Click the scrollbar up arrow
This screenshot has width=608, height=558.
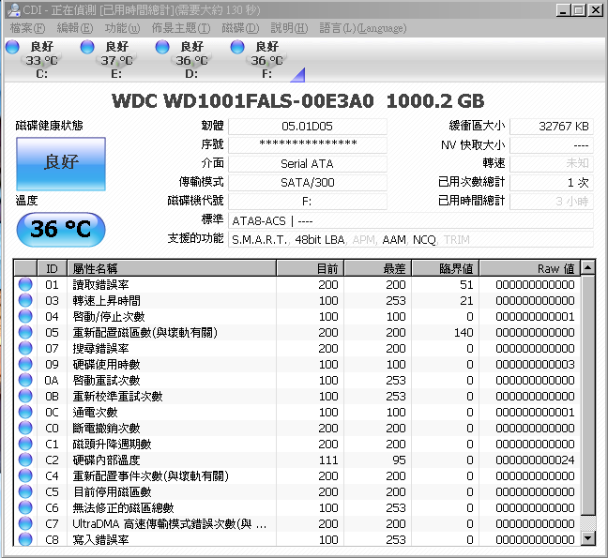[x=588, y=267]
